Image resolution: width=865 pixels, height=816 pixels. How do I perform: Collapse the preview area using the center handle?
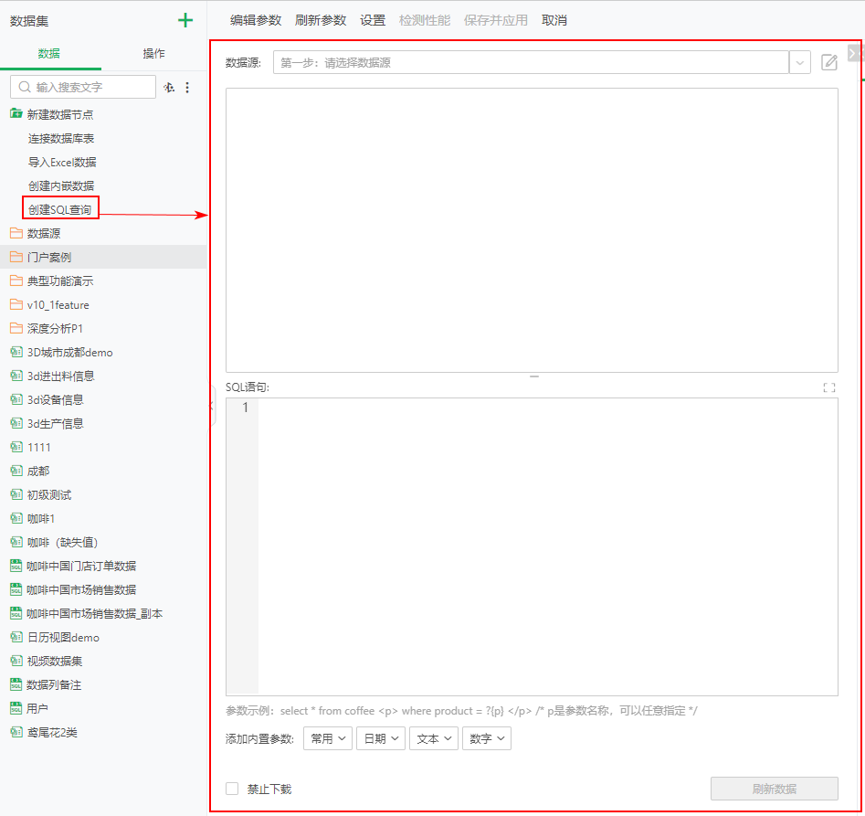point(533,376)
